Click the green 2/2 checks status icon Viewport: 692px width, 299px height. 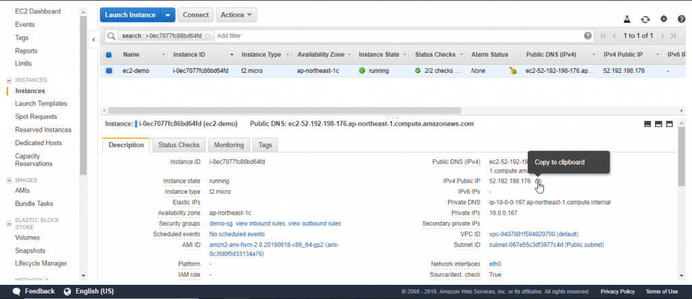418,71
